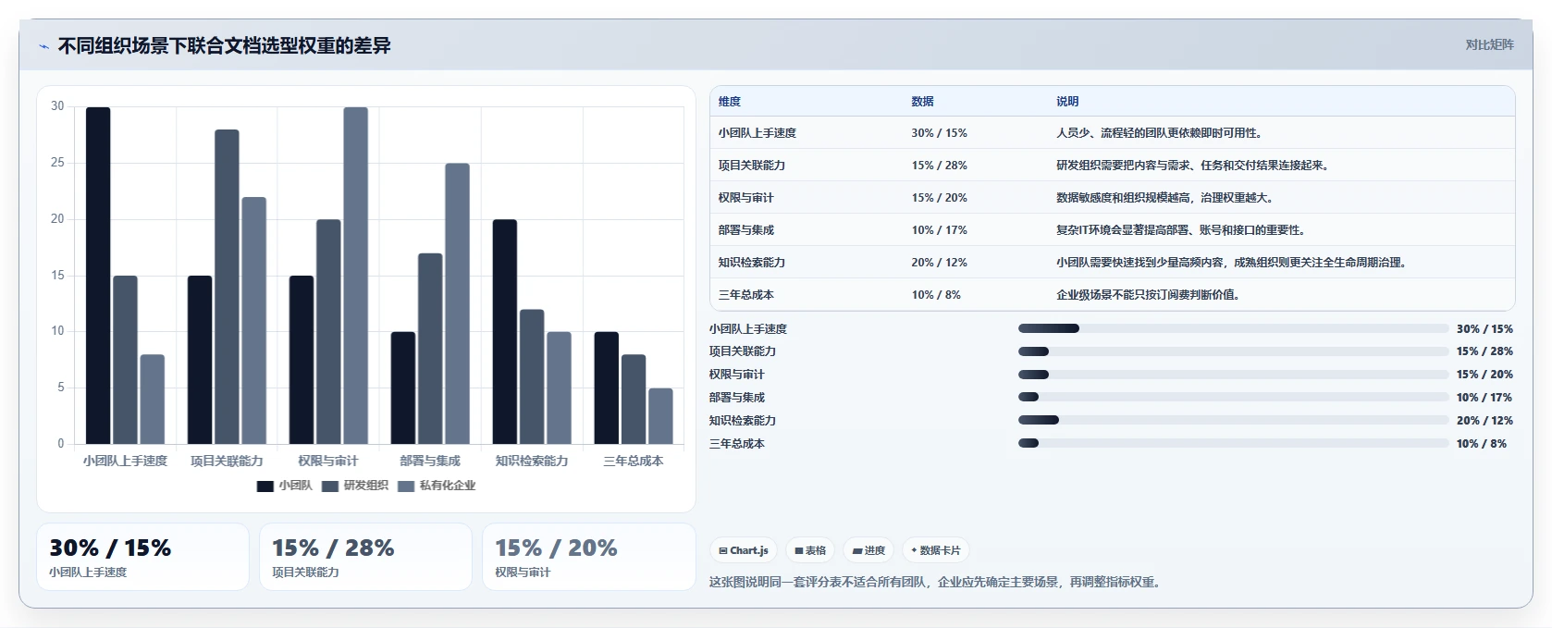Select the 15% / 20% 权限与审计 card
1552x628 pixels.
pyautogui.click(x=588, y=557)
